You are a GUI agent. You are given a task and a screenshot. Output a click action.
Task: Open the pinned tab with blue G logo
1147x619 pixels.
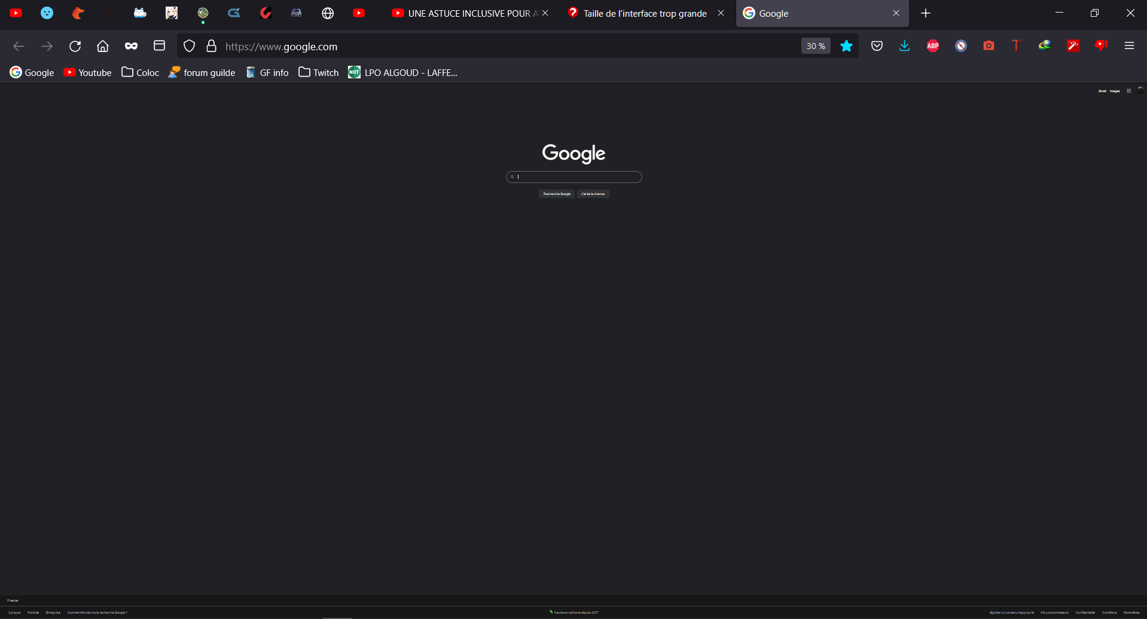[234, 13]
